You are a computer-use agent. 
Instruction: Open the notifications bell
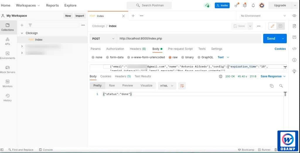253,5
